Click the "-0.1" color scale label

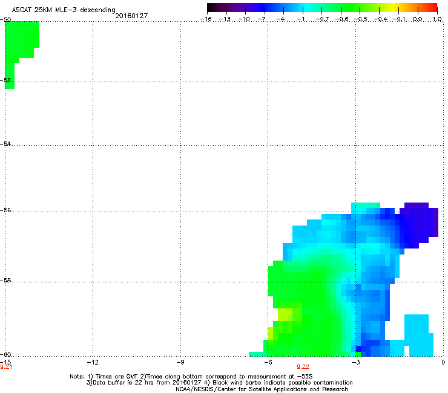click(x=399, y=19)
